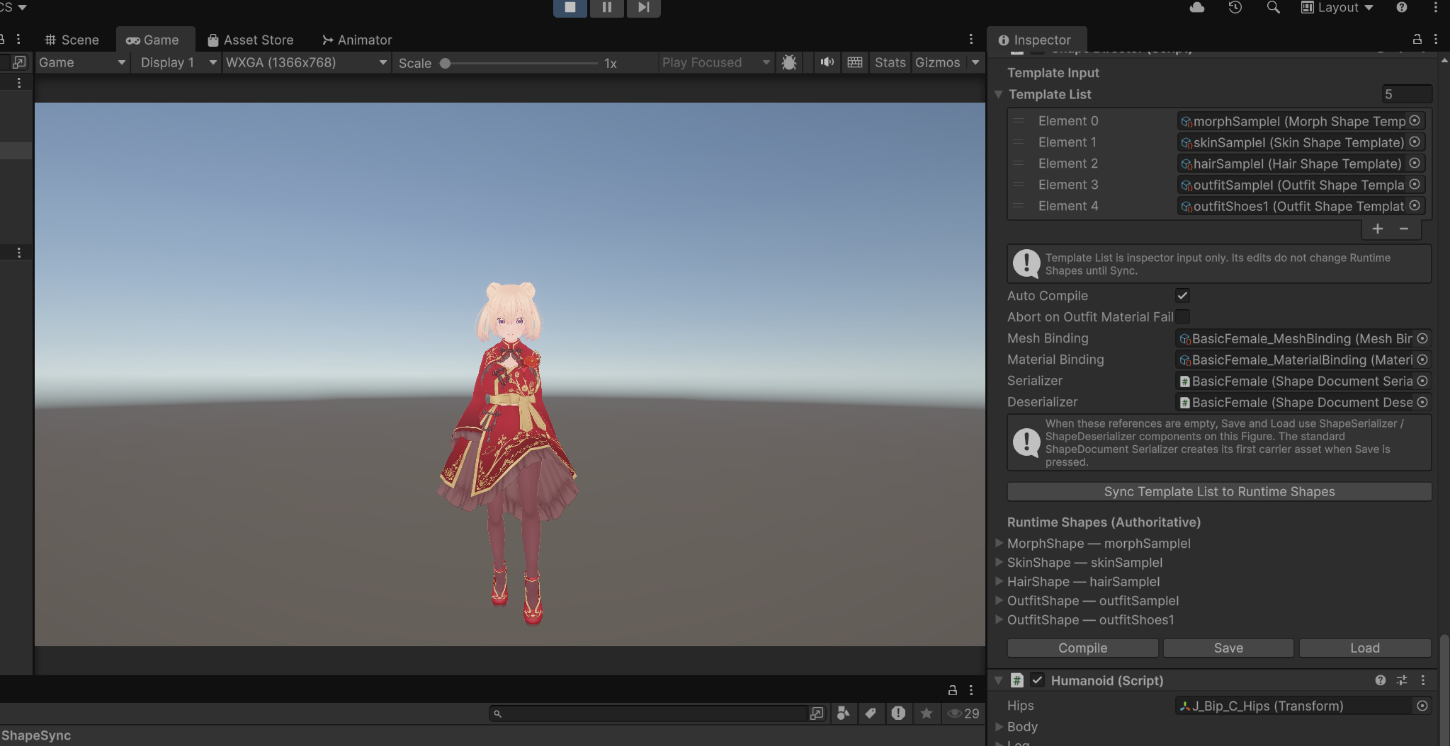Viewport: 1450px width, 746px height.
Task: Collapse the Template List foldout
Action: [x=998, y=94]
